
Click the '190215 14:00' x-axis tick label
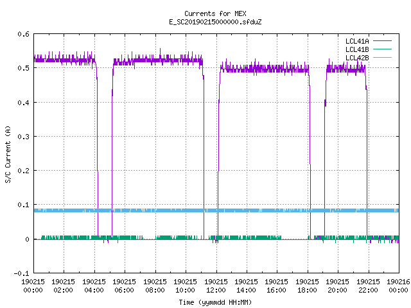pos(246,286)
